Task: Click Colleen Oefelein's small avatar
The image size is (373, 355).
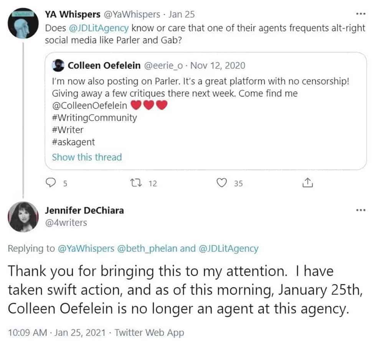Action: tap(58, 65)
